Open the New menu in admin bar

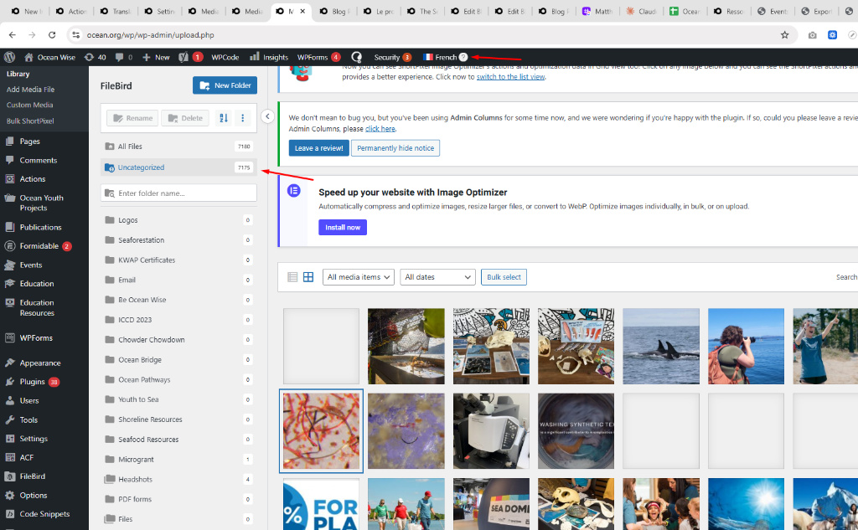click(x=156, y=57)
